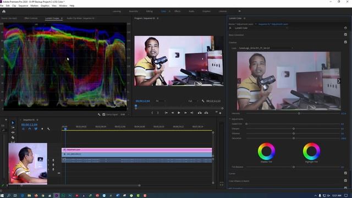
Task: Expand Color Wheels & Match section
Action: 239,181
